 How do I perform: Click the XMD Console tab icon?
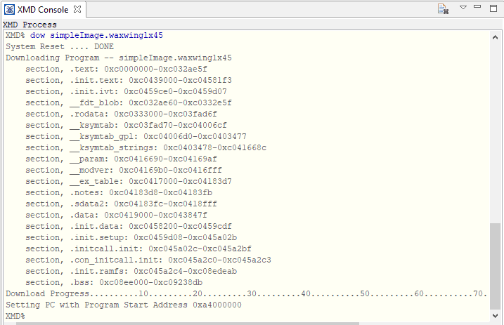10,10
